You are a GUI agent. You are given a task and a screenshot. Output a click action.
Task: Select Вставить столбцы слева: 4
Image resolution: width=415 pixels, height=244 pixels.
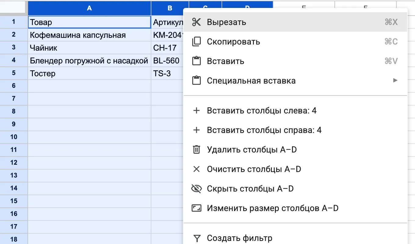295,110
